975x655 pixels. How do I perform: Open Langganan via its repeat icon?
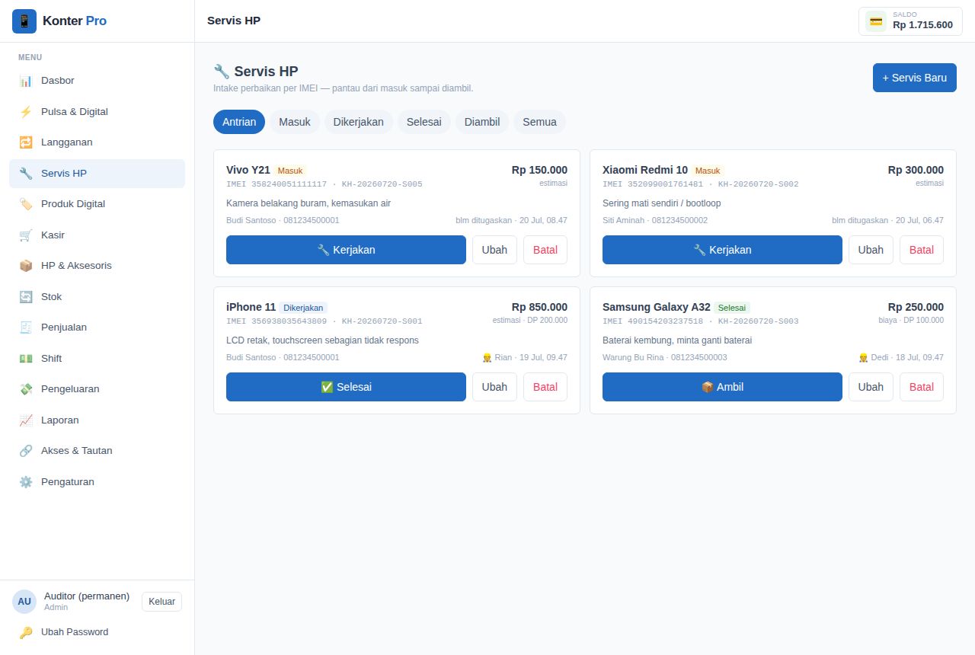pos(26,142)
